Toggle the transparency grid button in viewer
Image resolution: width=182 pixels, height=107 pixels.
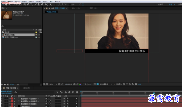pos(98,84)
